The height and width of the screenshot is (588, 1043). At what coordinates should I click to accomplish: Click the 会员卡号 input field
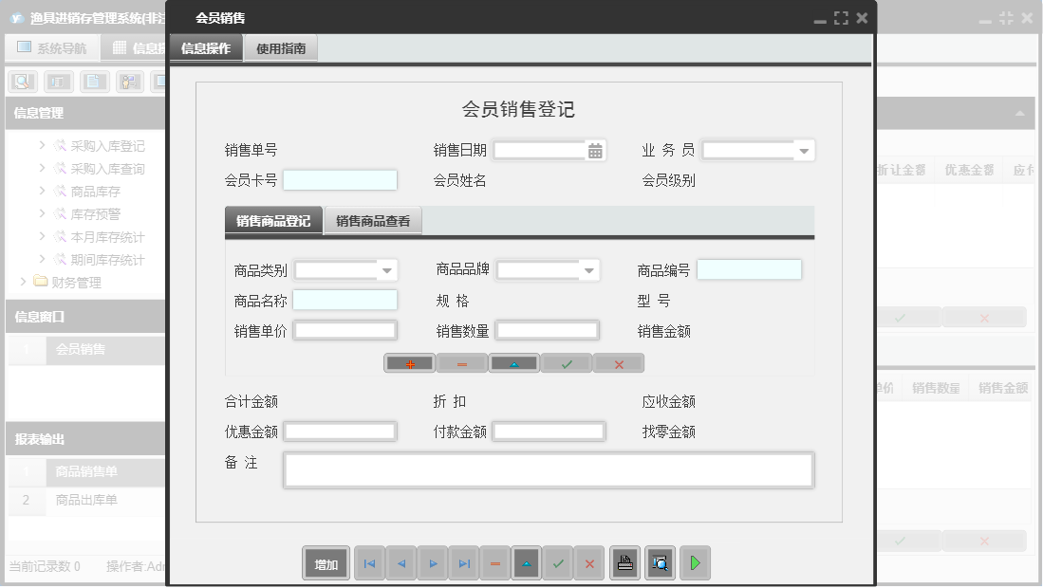340,179
